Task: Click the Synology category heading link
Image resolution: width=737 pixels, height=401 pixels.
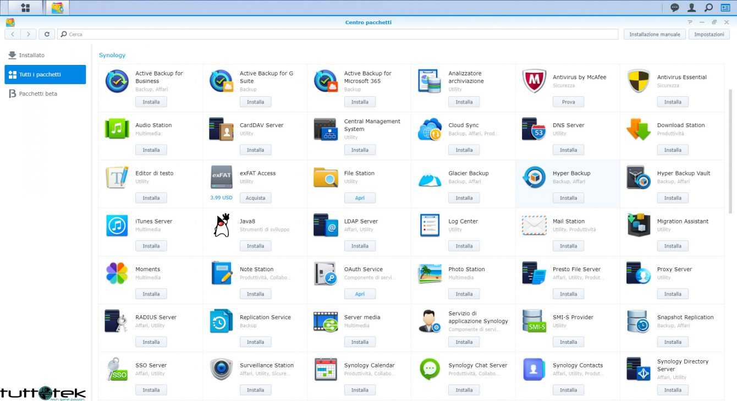Action: click(112, 55)
